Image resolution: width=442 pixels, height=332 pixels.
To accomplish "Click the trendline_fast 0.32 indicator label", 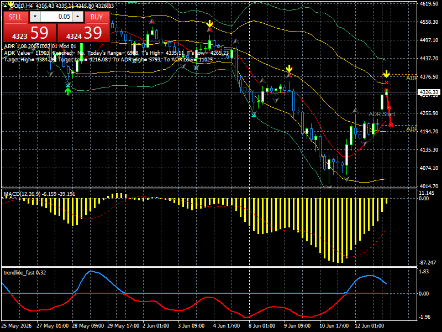I will [x=25, y=272].
